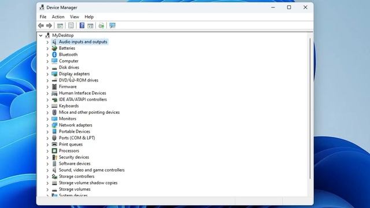Click the Device Manager title bar icon
This screenshot has width=370, height=208.
[x=42, y=8]
